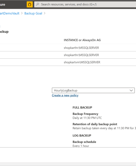Click the Backup schedule label
This screenshot has height=166, width=136.
click(84, 142)
